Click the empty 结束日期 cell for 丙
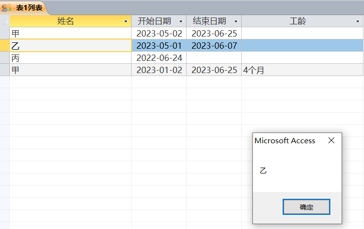364x229 pixels. pos(214,57)
